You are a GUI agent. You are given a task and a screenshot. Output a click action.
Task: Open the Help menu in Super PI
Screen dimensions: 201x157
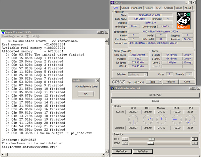(x=36, y=36)
